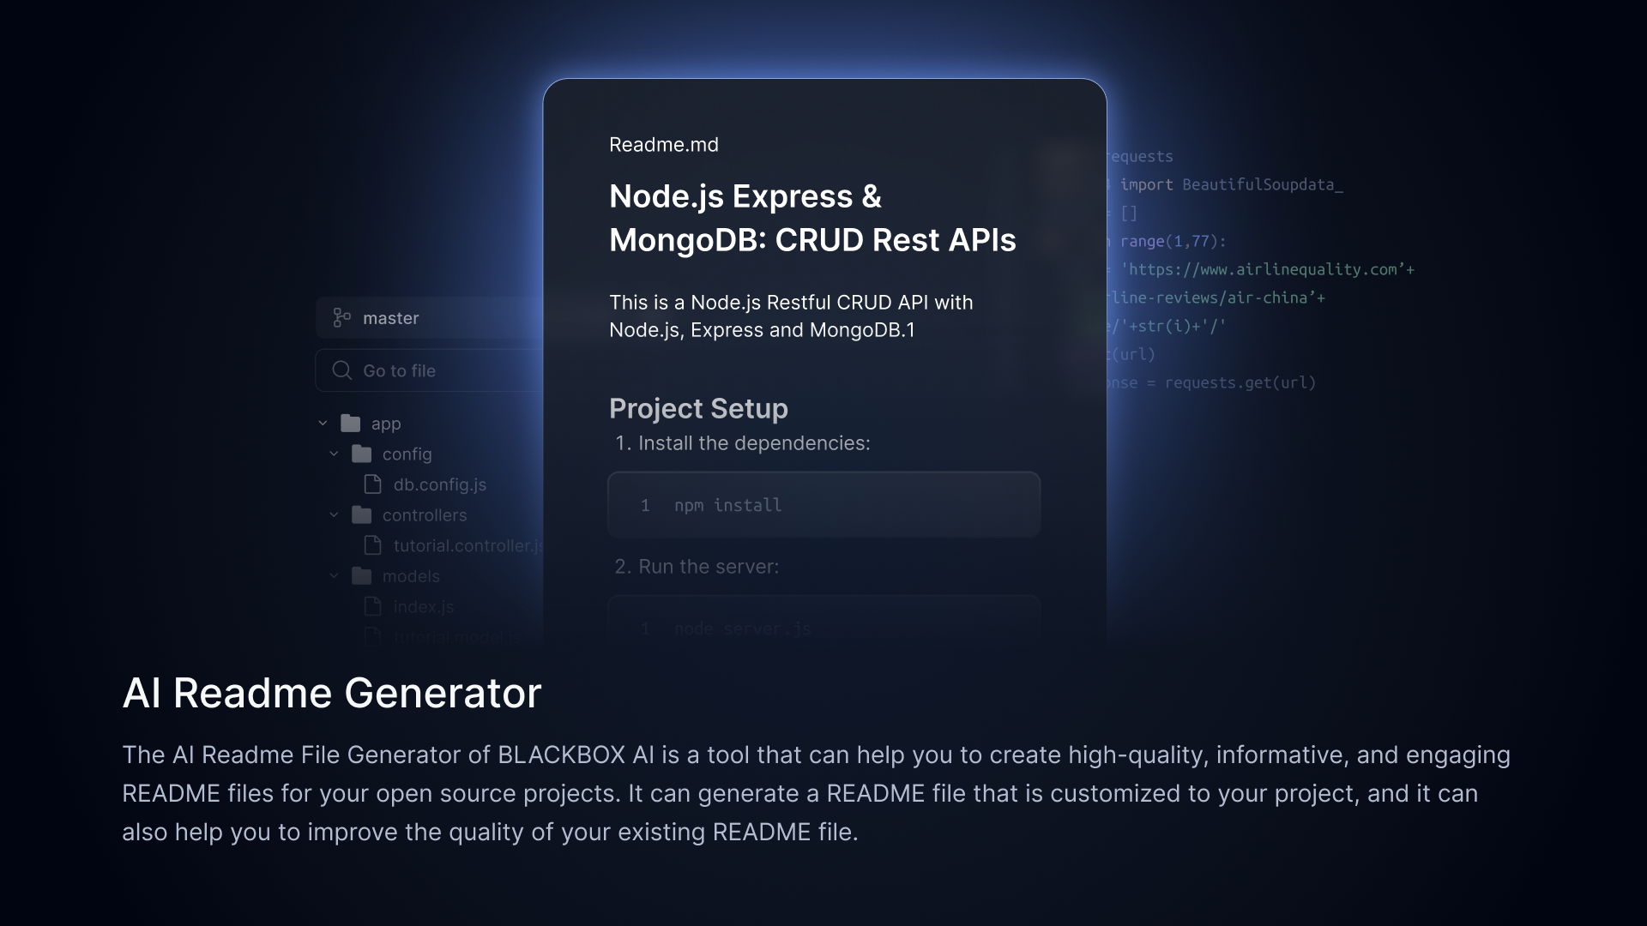Collapse the app folder chevron
This screenshot has height=926, width=1647.
click(x=323, y=424)
